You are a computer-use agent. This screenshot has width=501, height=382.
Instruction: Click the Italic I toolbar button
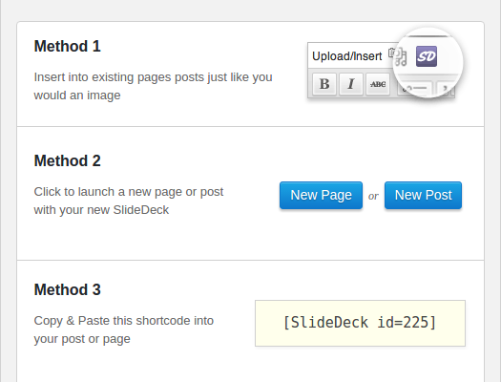click(351, 84)
